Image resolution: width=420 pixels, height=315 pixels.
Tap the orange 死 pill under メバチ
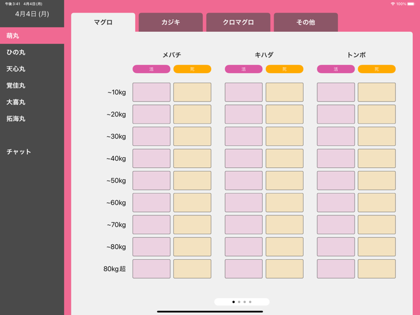click(193, 69)
